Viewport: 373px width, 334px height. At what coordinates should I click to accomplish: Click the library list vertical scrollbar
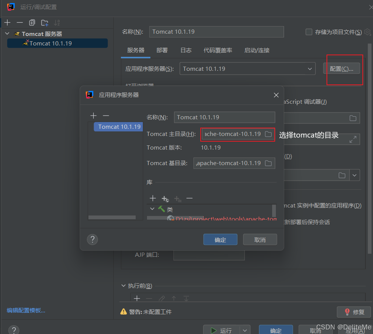(274, 211)
